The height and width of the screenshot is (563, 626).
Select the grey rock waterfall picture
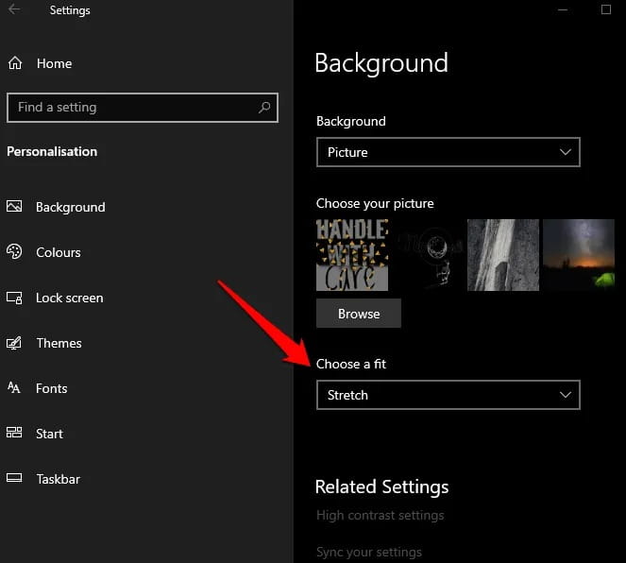[503, 255]
